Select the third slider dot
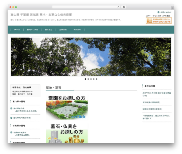Viewport: 182px width, 154px height. coord(91,79)
